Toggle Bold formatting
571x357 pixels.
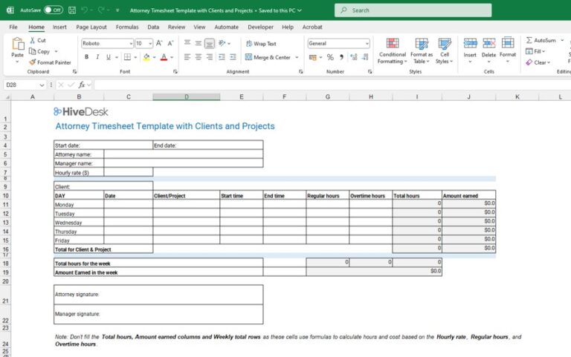point(86,57)
